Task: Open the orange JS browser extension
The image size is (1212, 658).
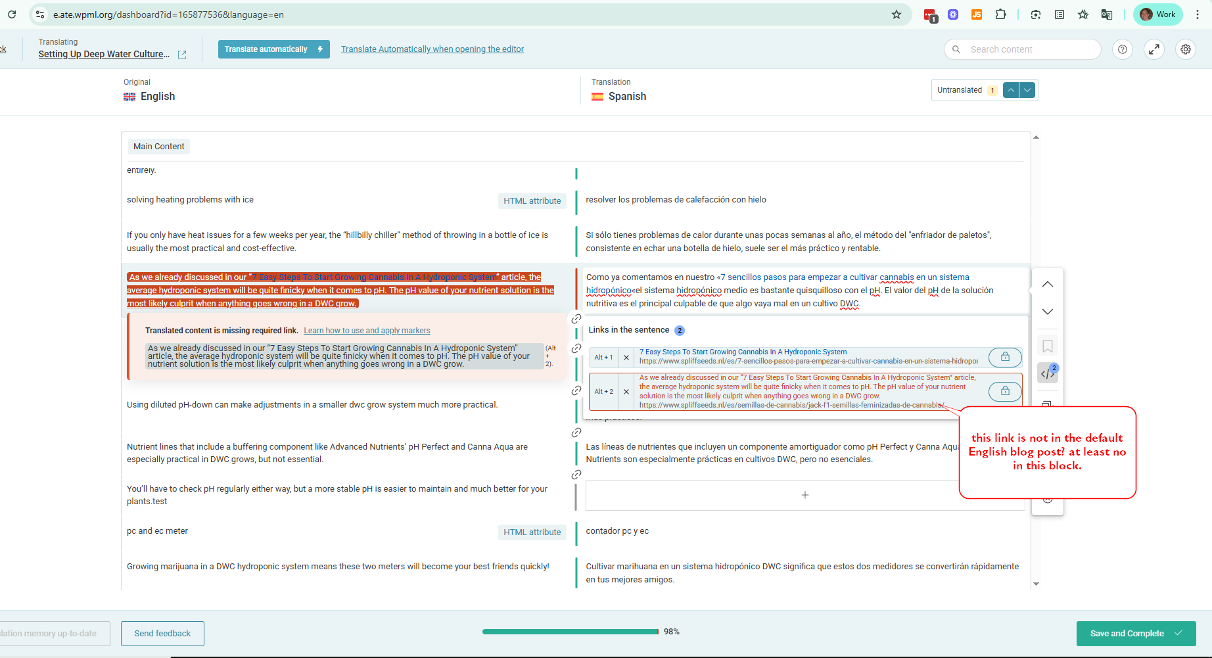Action: click(977, 14)
